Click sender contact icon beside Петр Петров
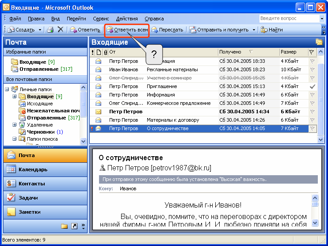The width and height of the screenshot is (328, 246). [x=102, y=168]
